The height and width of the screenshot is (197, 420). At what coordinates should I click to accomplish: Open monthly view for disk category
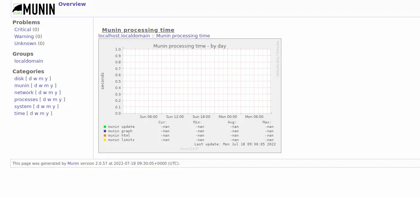(x=41, y=79)
